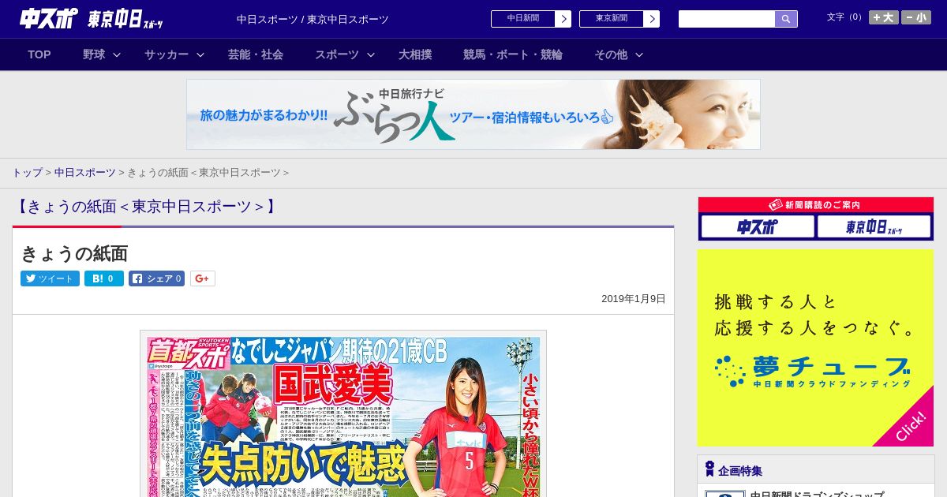Click the トップ breadcrumb link
This screenshot has height=497, width=947.
[x=27, y=172]
